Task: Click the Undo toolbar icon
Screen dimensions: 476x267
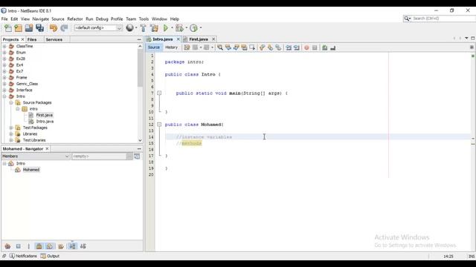Action: coord(54,28)
